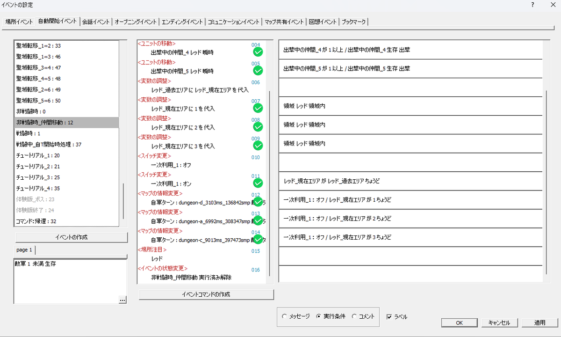Click the キャンセル button
The height and width of the screenshot is (337, 561).
pos(499,323)
